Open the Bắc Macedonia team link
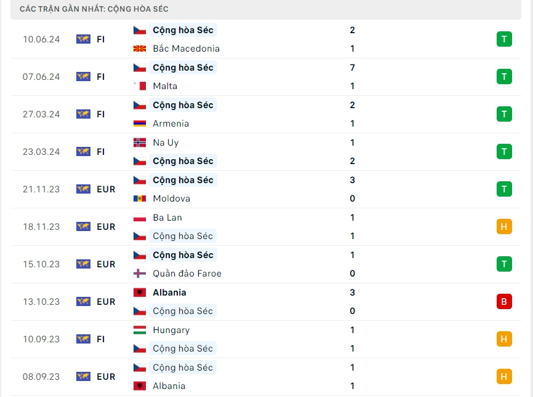This screenshot has height=397, width=533. 186,49
